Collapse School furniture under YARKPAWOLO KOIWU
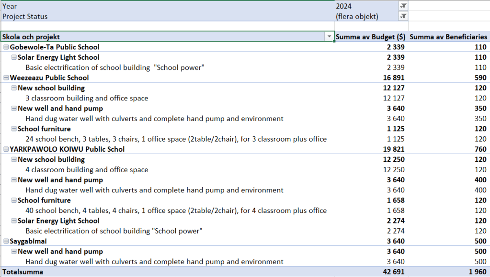Image resolution: width=490 pixels, height=277 pixels. pos(14,200)
